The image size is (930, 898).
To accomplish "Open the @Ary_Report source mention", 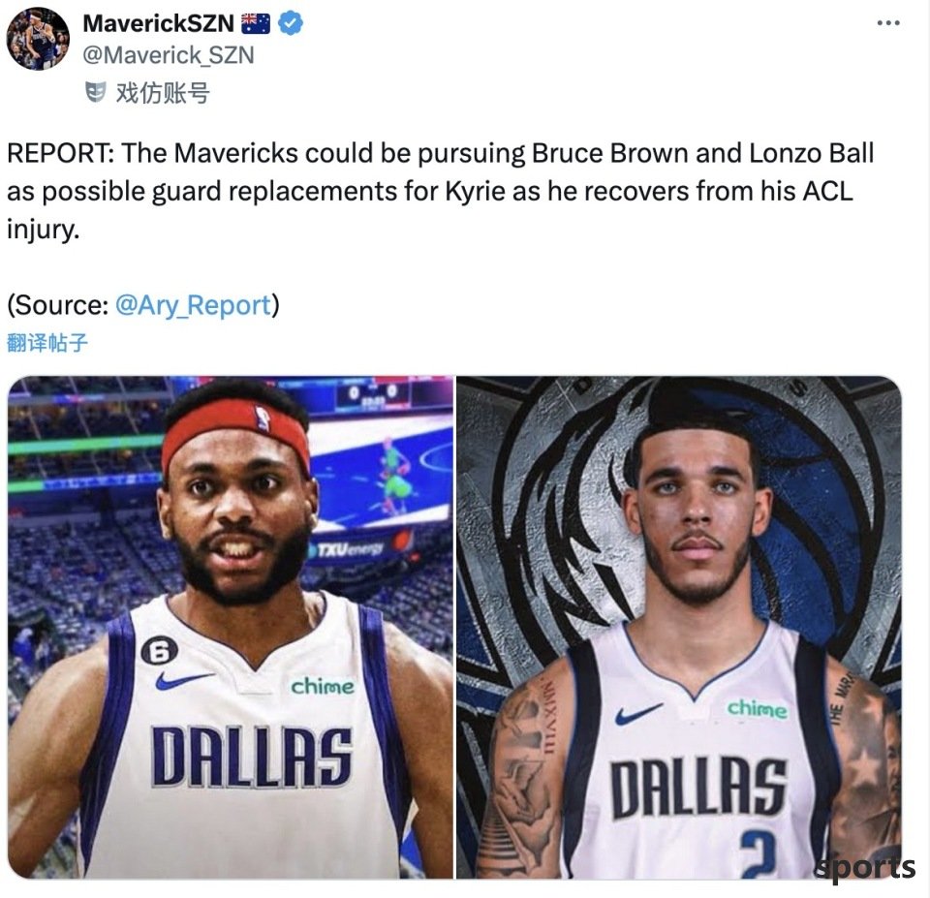I will click(193, 305).
